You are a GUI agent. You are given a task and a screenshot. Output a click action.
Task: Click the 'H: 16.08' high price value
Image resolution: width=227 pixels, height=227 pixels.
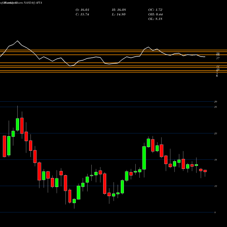[119, 10]
